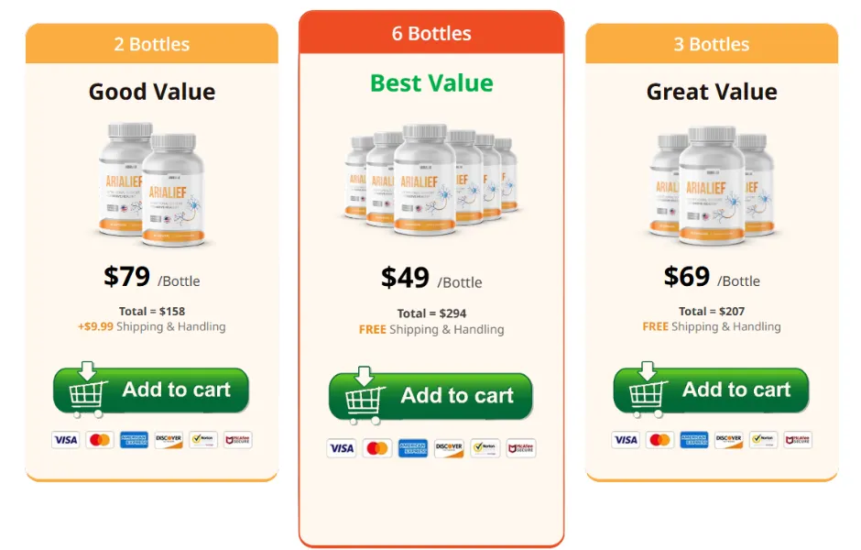The height and width of the screenshot is (550, 861).
Task: Click the three-bottle Arialief product image
Action: click(713, 184)
